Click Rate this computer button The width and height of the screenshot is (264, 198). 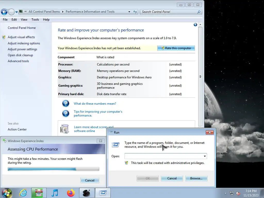tap(176, 48)
